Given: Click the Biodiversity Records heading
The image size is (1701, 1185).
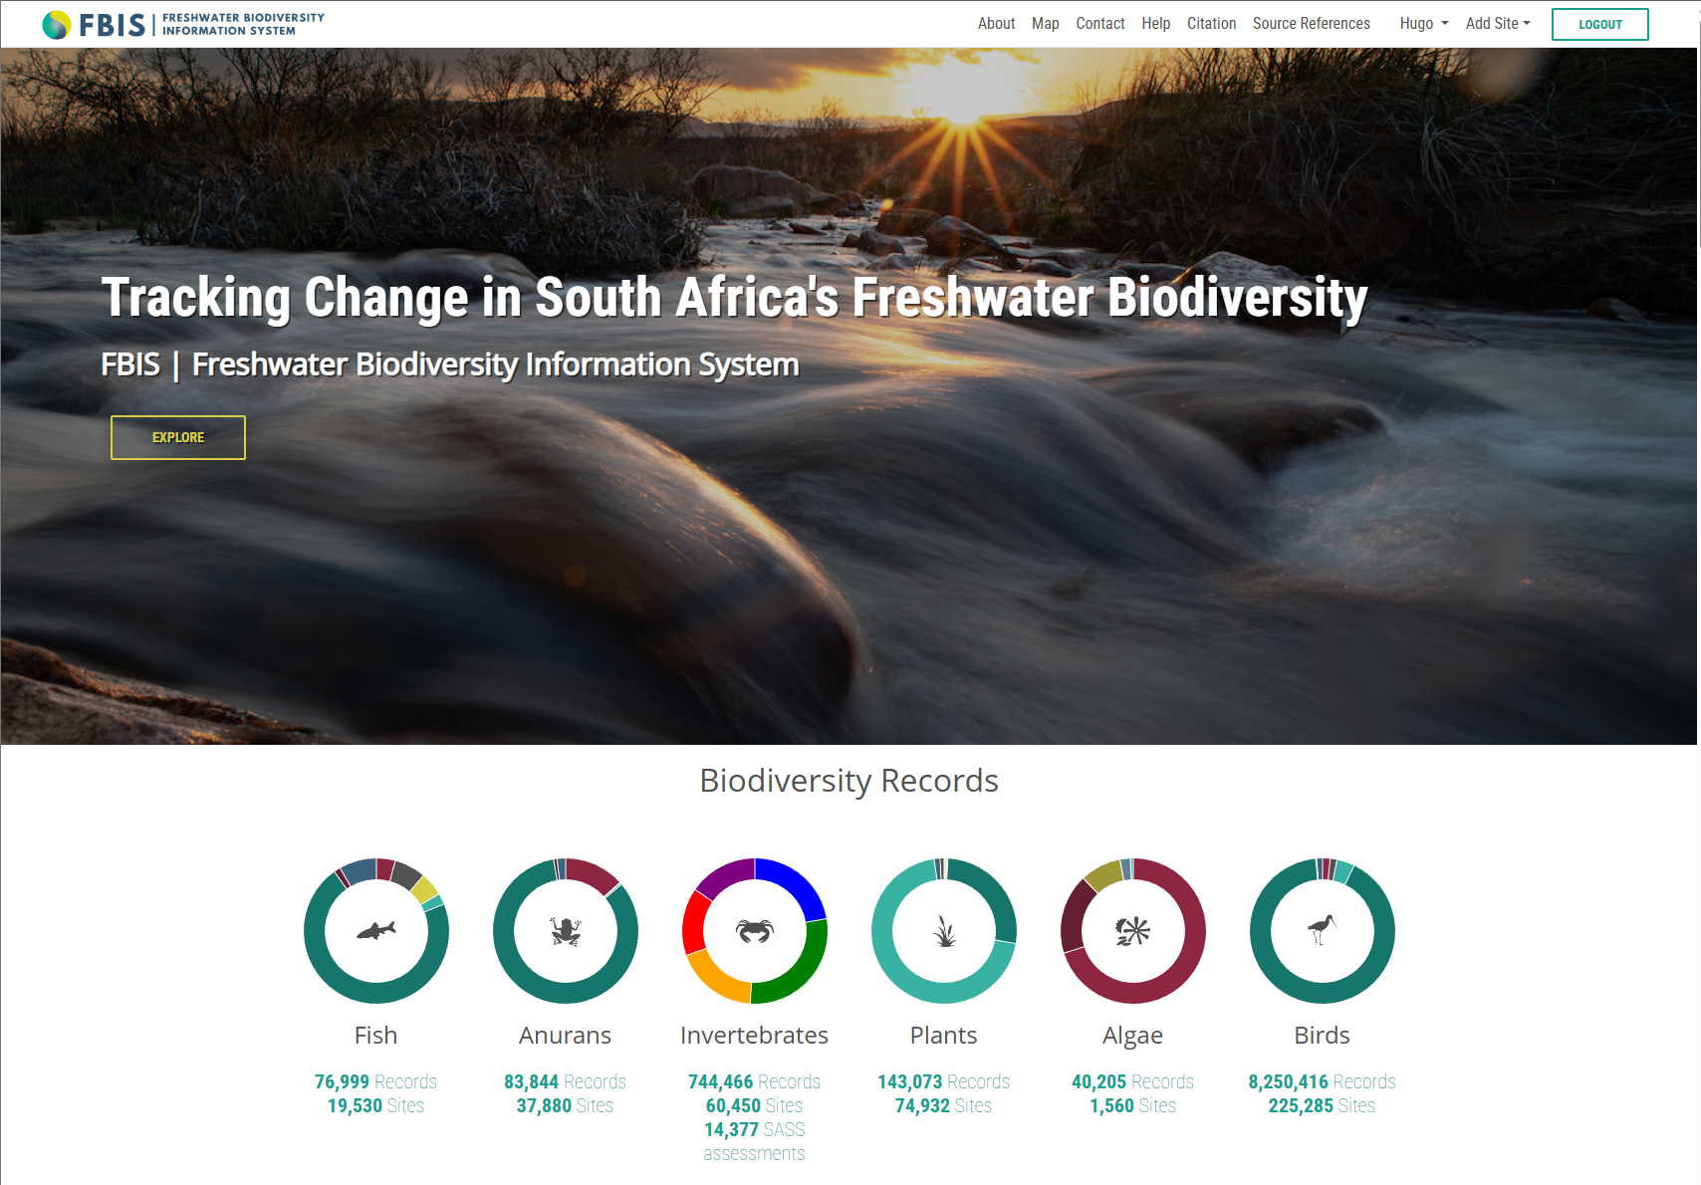Looking at the screenshot, I should click(x=849, y=781).
